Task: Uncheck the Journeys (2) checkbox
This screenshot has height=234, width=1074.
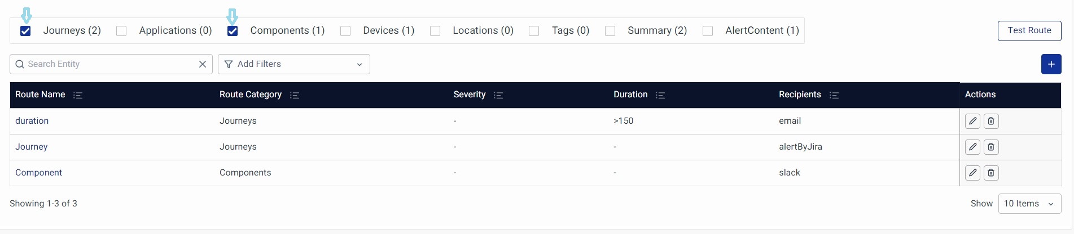Action: pyautogui.click(x=25, y=31)
